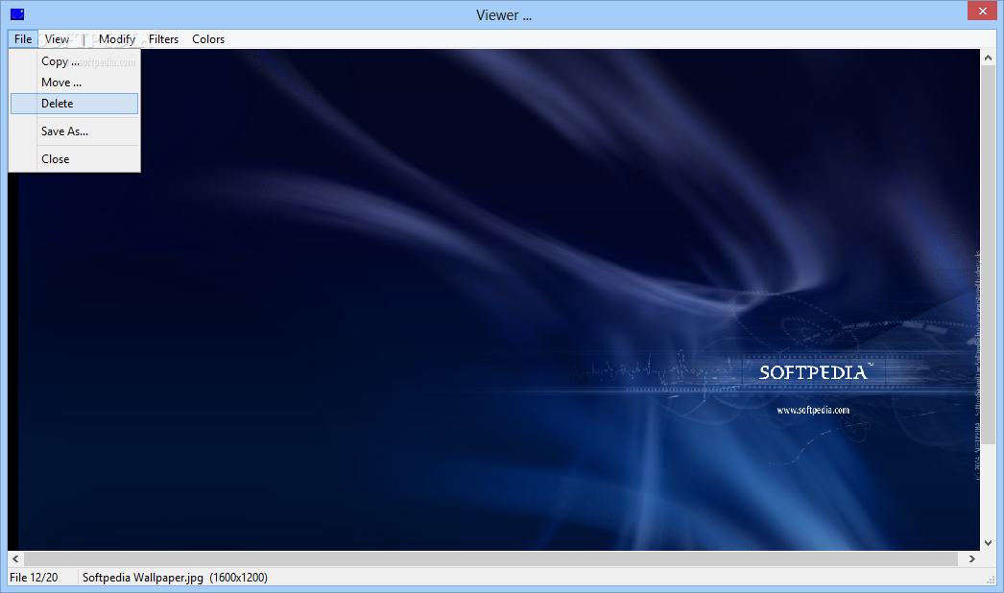
Task: Open the View menu
Action: click(57, 39)
